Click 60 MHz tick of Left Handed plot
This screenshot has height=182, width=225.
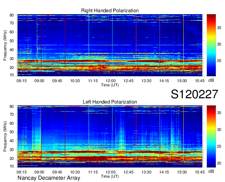[x=12, y=123]
